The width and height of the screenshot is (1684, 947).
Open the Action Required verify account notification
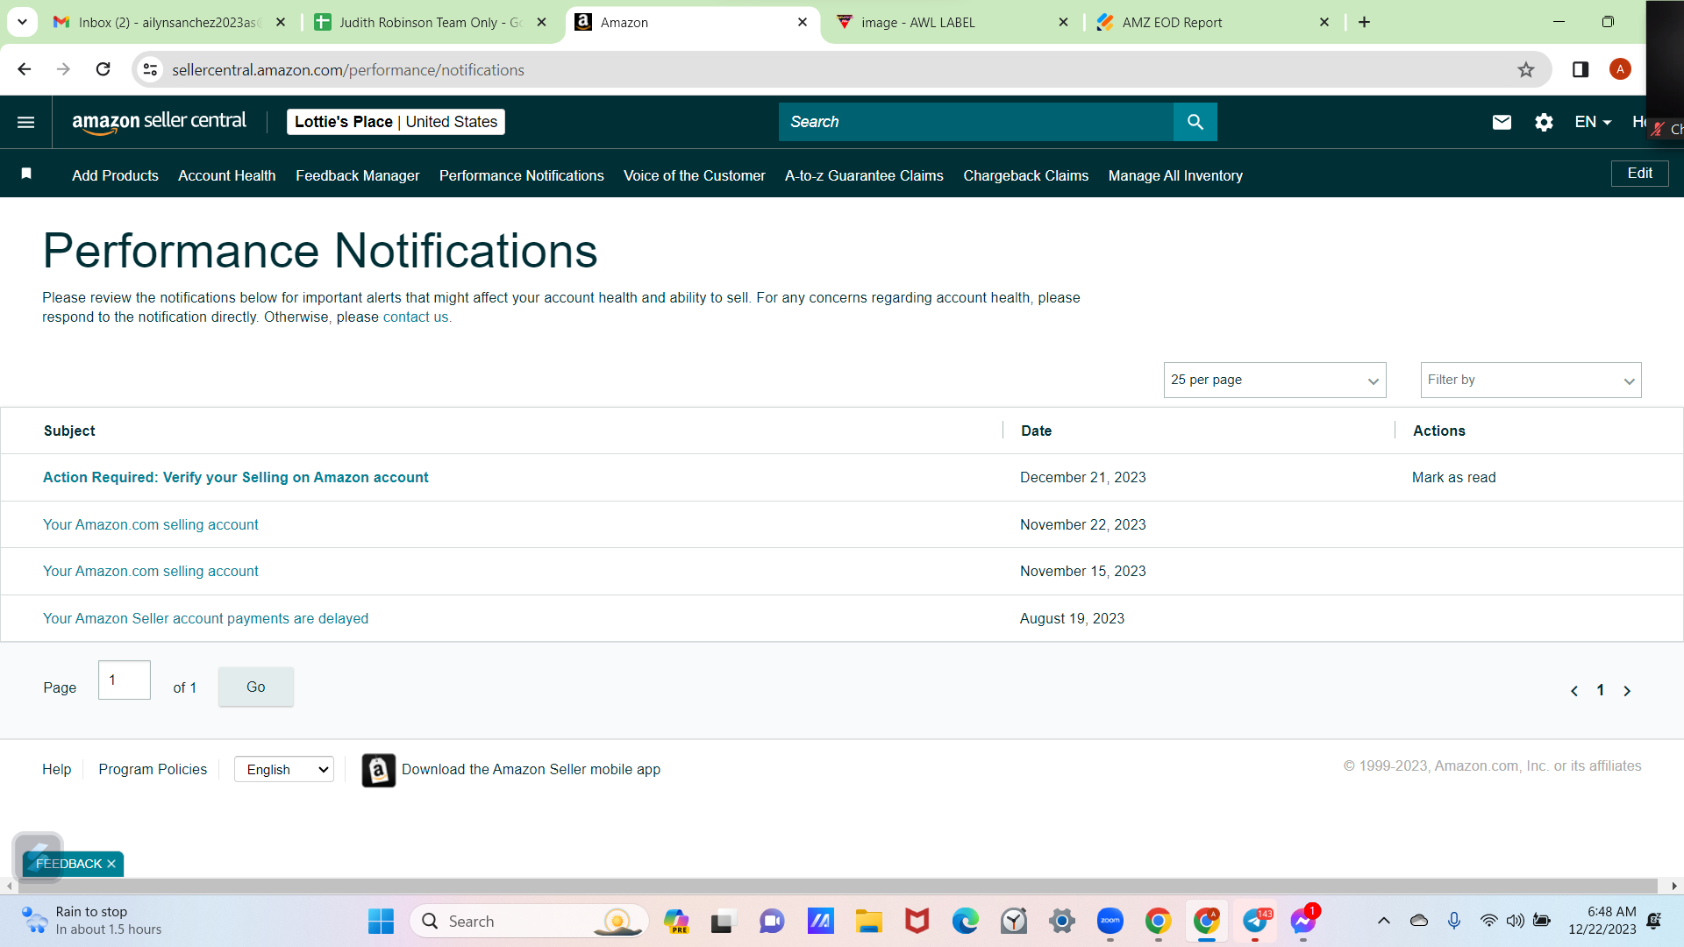(x=236, y=477)
